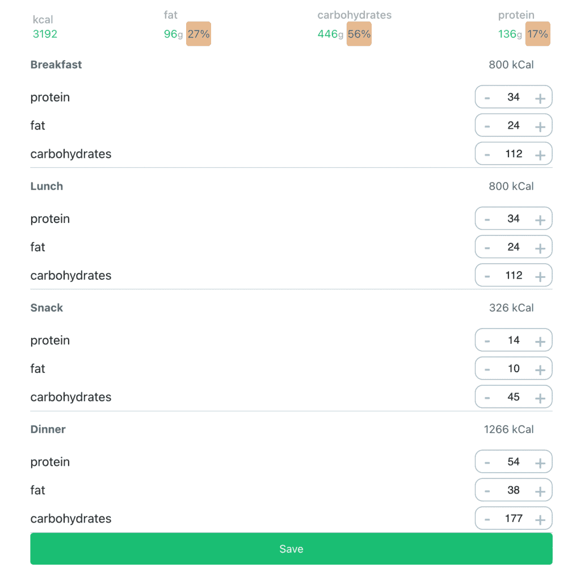Click the Dinner section heading
572x581 pixels.
point(48,429)
